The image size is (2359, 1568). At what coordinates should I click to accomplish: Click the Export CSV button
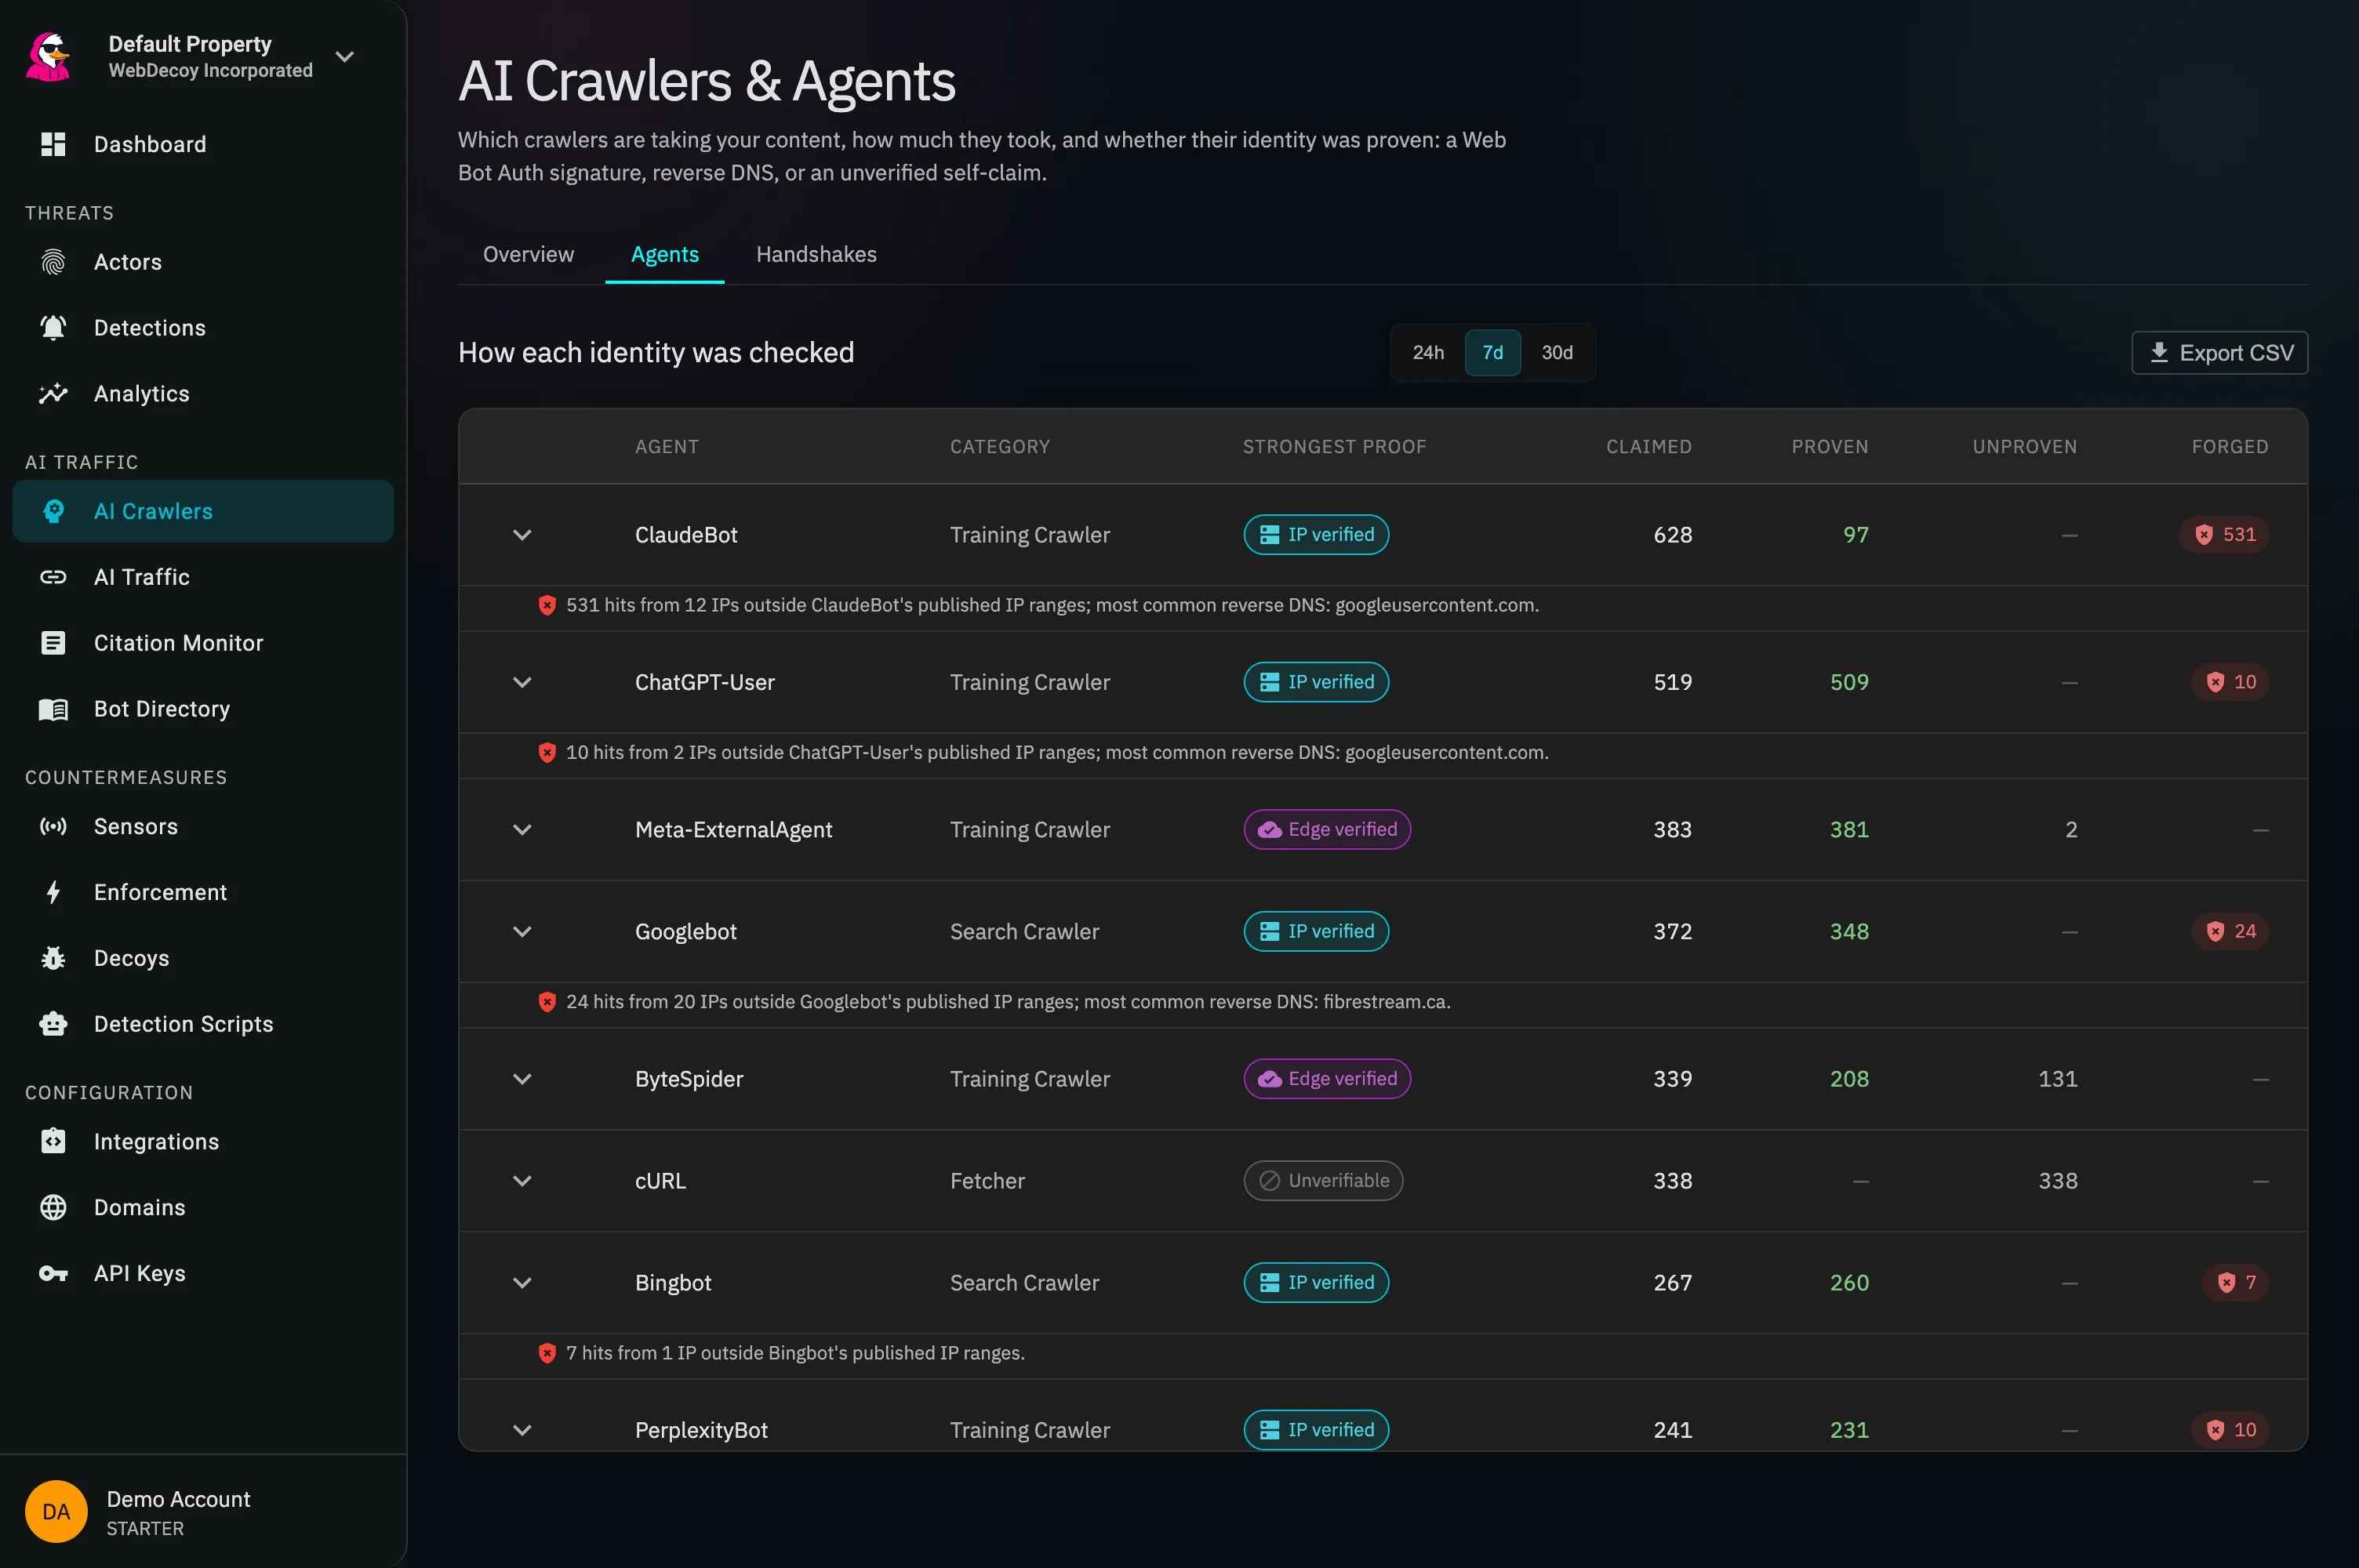[x=2219, y=353]
